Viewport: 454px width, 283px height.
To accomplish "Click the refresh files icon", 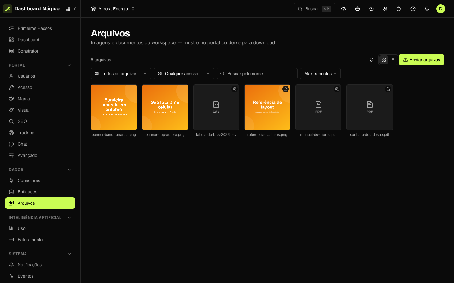I will tap(371, 60).
